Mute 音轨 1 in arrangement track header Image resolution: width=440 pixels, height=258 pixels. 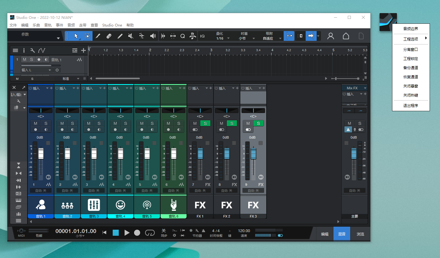pyautogui.click(x=24, y=59)
